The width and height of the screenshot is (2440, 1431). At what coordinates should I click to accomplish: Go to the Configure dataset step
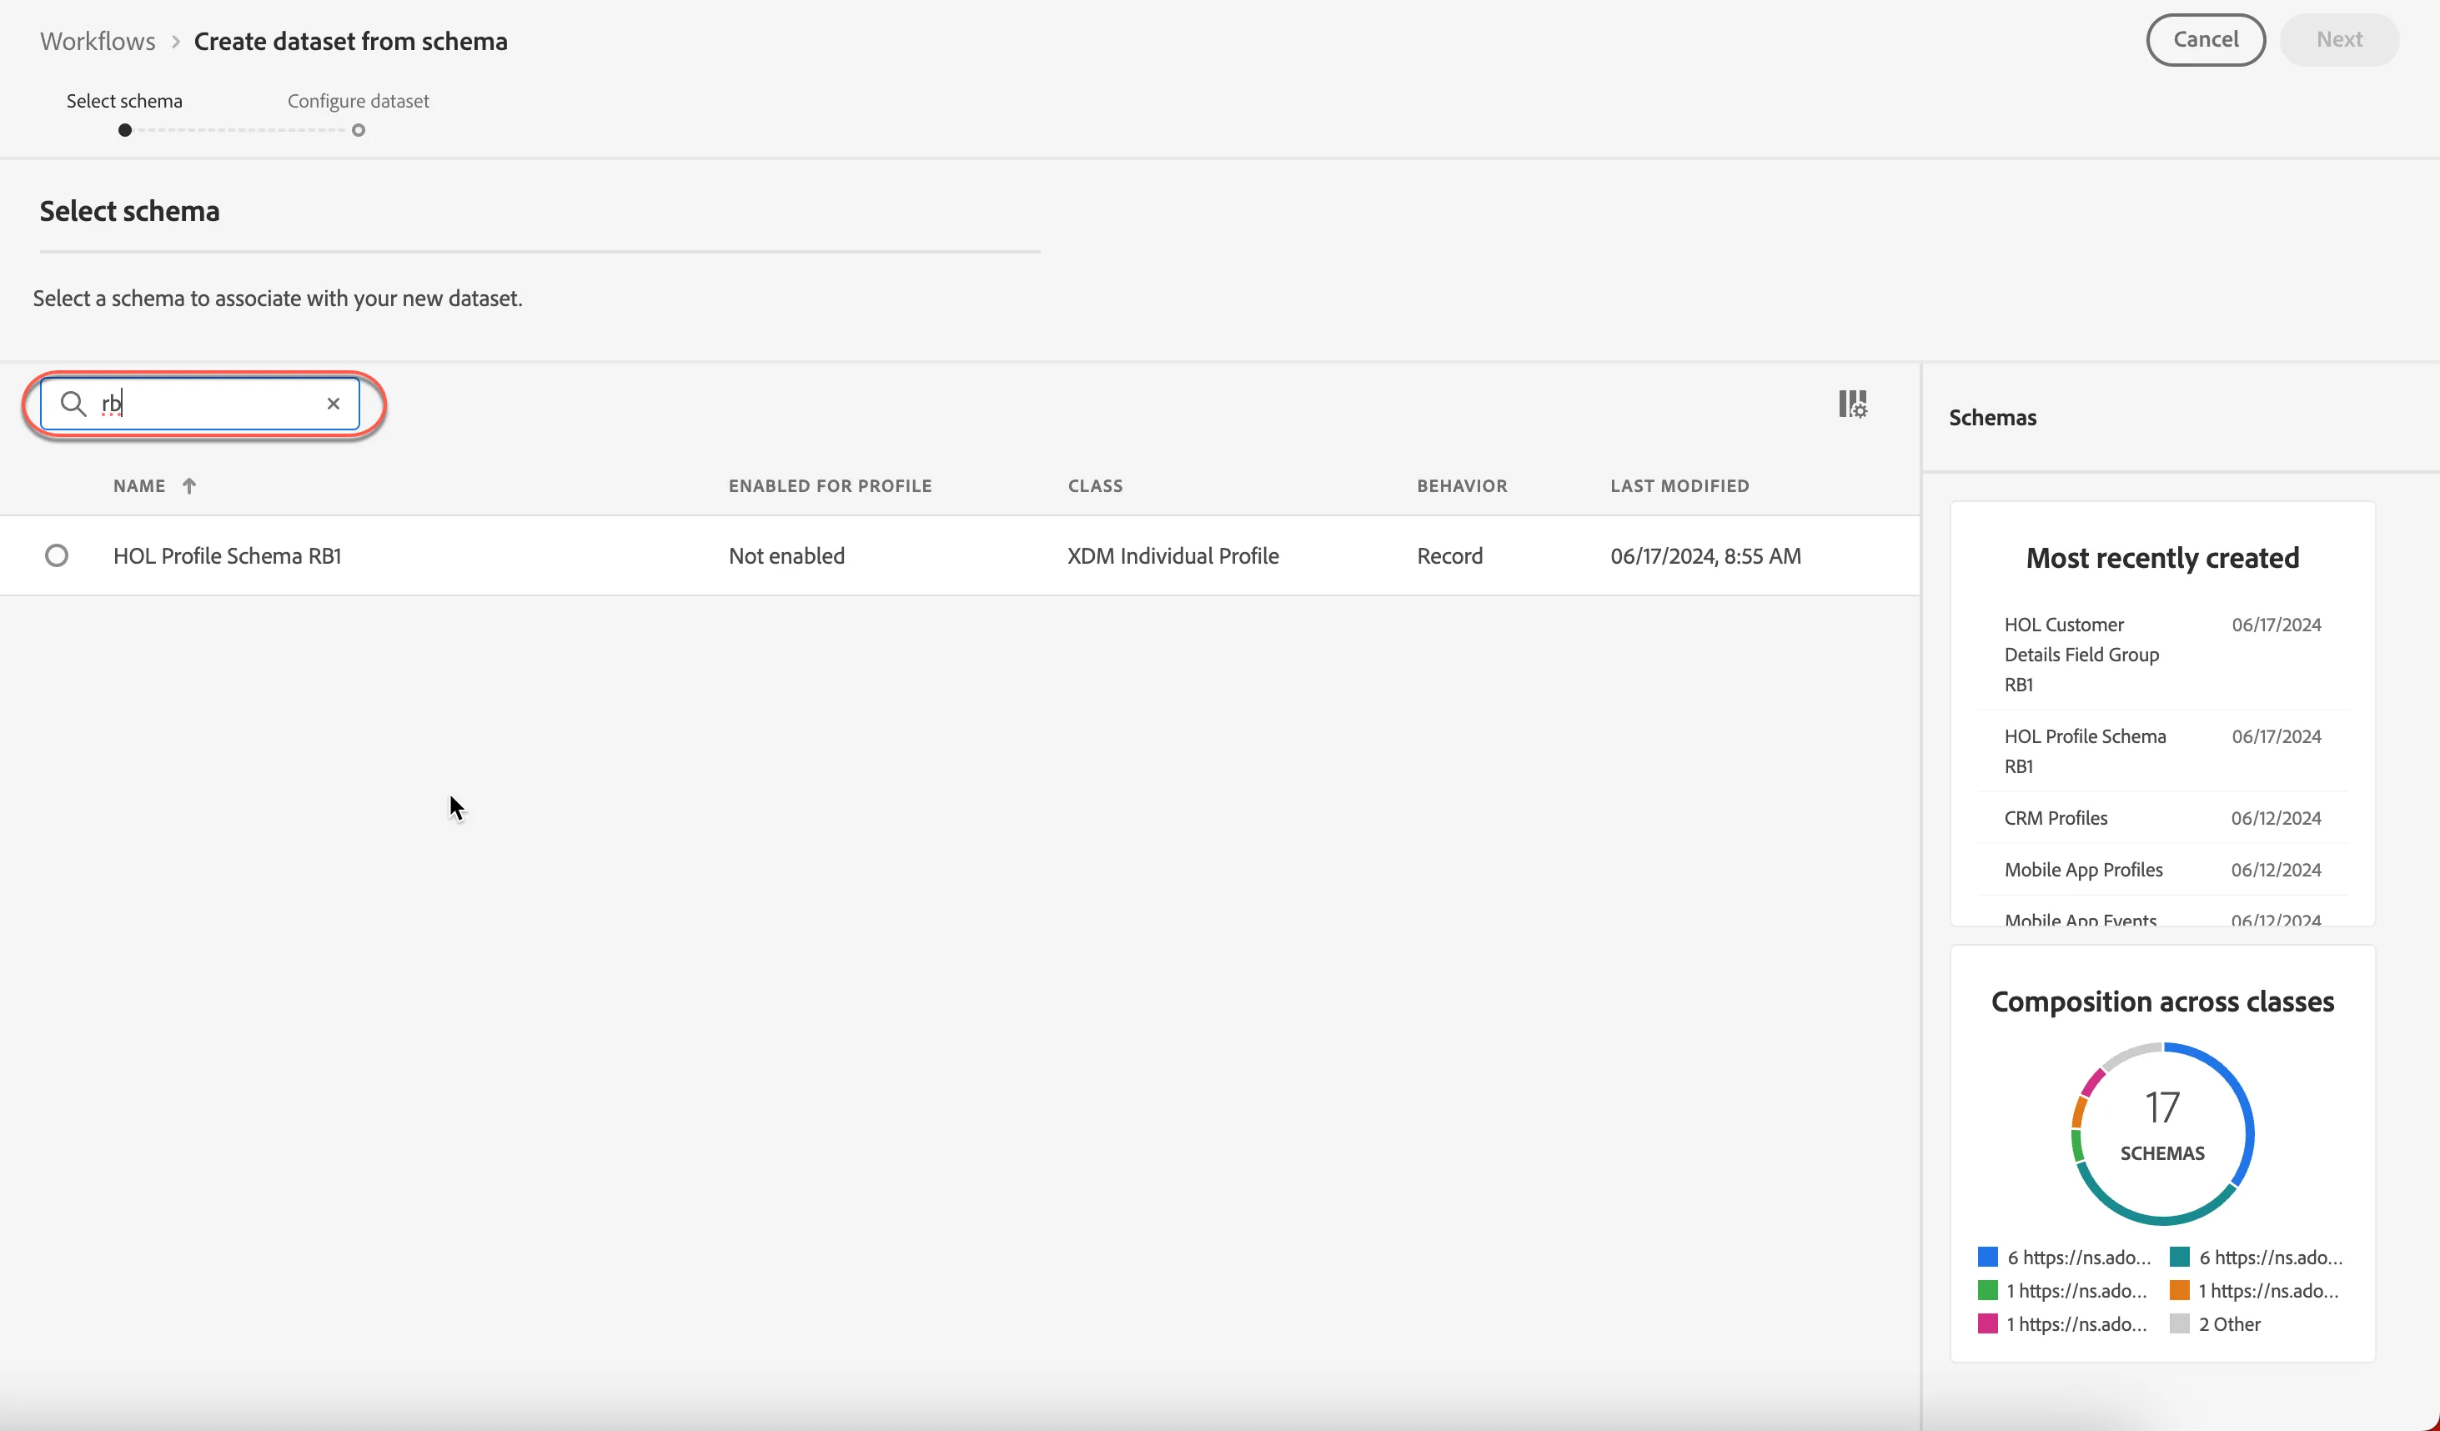tap(359, 101)
